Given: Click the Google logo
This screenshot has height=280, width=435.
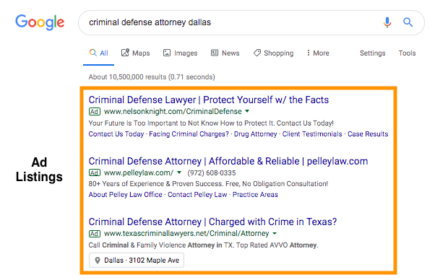Looking at the screenshot, I should (40, 22).
